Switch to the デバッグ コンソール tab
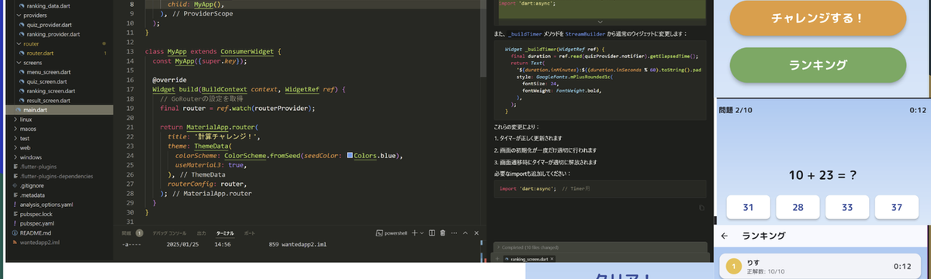The height and width of the screenshot is (279, 931). (169, 232)
